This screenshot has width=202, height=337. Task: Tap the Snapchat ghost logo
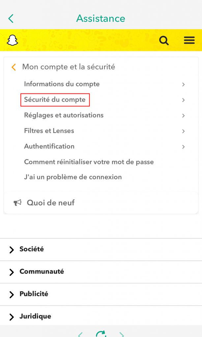click(12, 40)
